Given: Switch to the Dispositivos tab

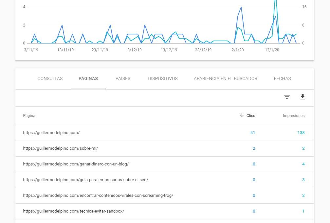Looking at the screenshot, I should [x=163, y=78].
